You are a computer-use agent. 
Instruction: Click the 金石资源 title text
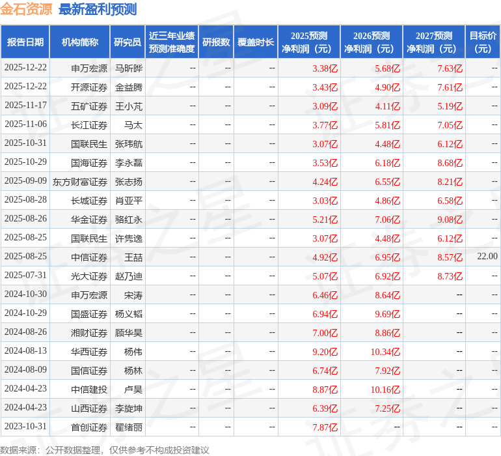[26, 9]
